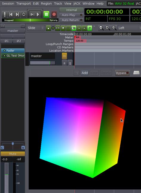The height and width of the screenshot is (193, 141).
Task: Open the Region menu
Action: coord(46,4)
